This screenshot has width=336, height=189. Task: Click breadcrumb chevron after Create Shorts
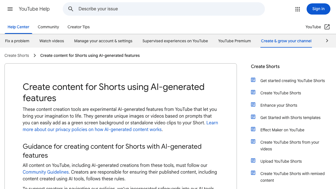point(35,55)
